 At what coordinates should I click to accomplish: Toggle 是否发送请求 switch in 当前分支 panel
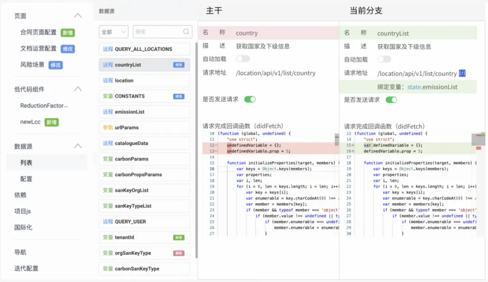click(391, 99)
